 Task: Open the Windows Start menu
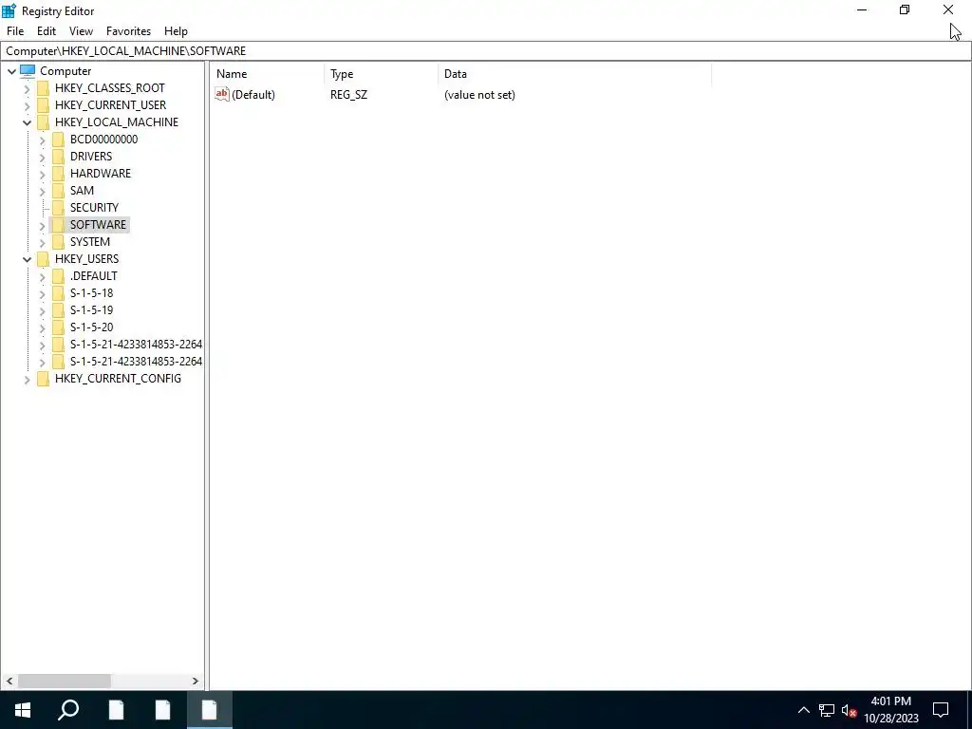23,710
